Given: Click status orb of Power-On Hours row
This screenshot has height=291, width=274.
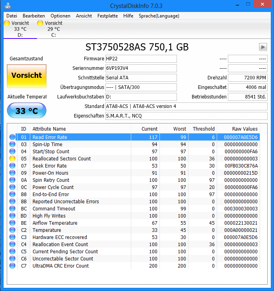Looking at the screenshot, I should [12, 173].
